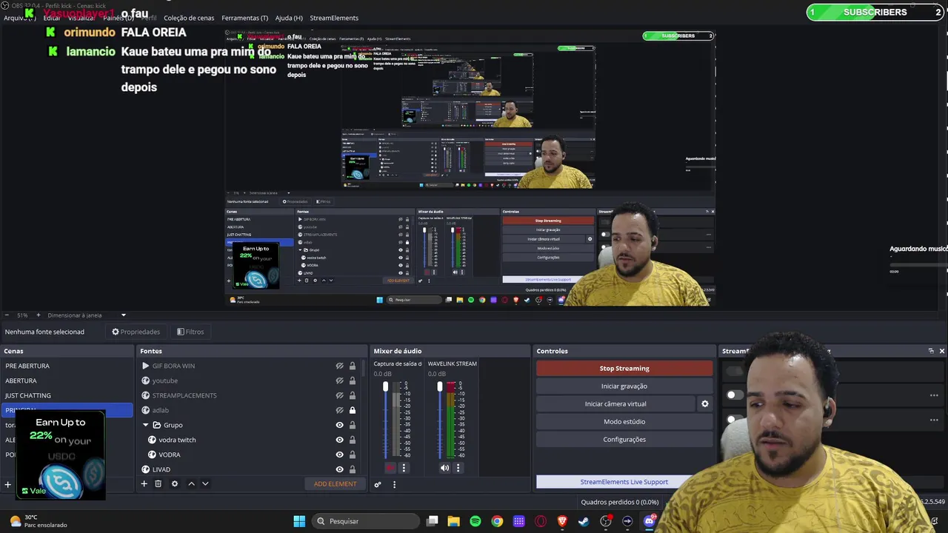Open the audio mixer's bottom three-dot menu
This screenshot has height=533, width=948.
(394, 485)
